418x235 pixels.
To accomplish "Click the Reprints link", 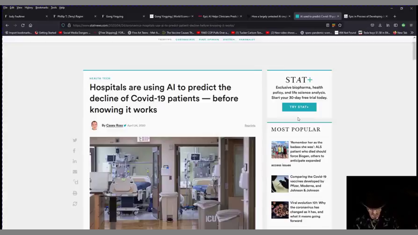I will (x=250, y=126).
